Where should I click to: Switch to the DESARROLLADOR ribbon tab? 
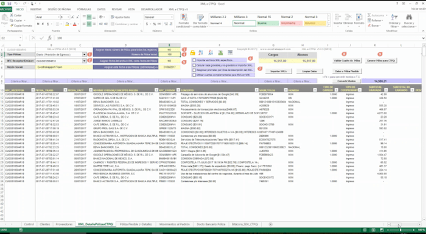point(152,9)
